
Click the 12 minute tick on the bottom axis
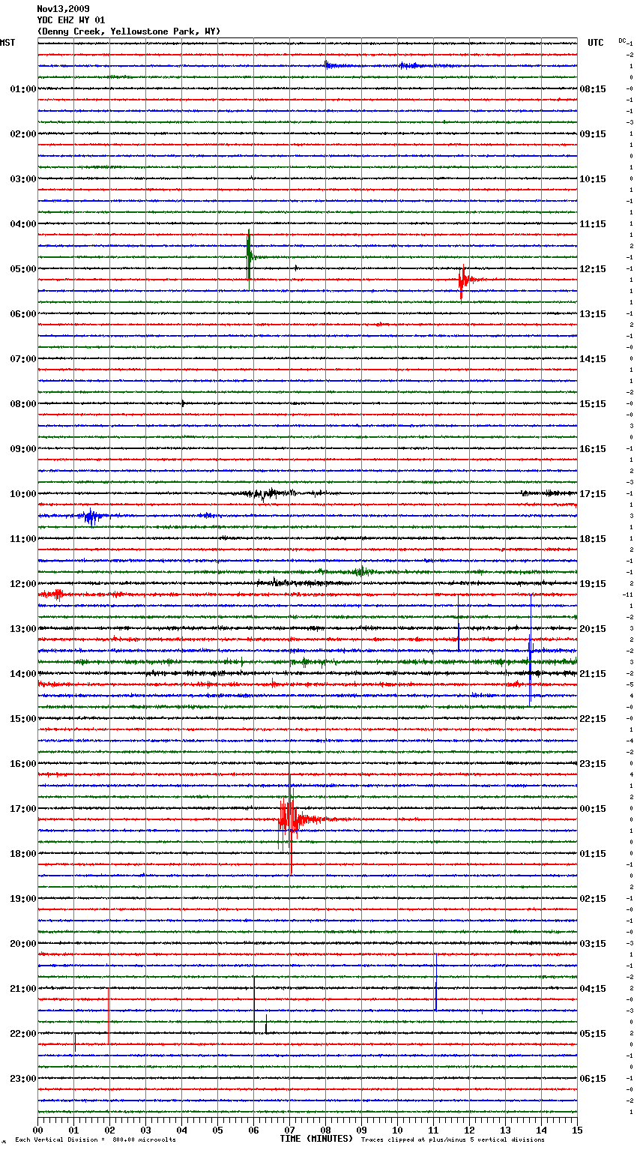pyautogui.click(x=470, y=1130)
